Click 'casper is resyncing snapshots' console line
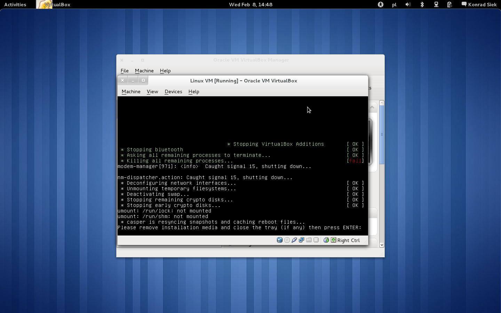 point(213,222)
